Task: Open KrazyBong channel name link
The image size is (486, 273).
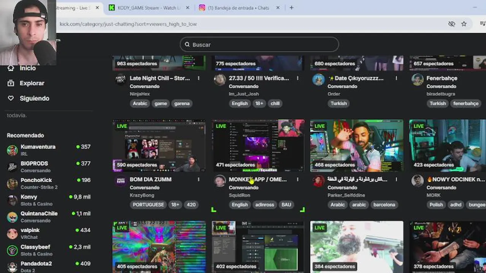Action: tap(142, 195)
